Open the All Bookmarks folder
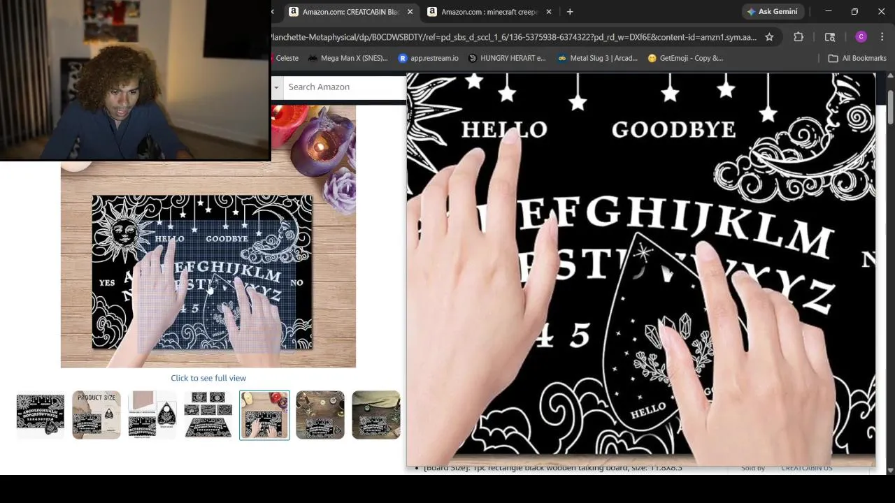The height and width of the screenshot is (503, 895). coord(857,58)
